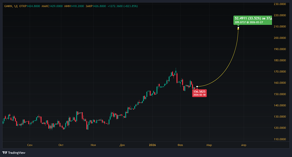
Task: Click the white forecast start point dot
Action: point(197,87)
